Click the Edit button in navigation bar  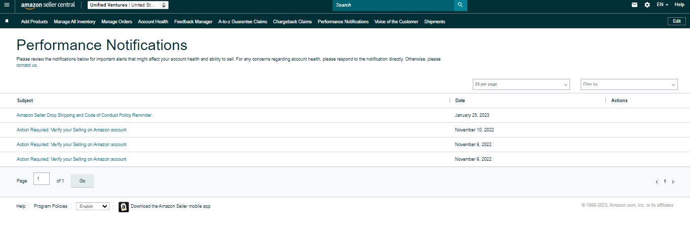(677, 21)
